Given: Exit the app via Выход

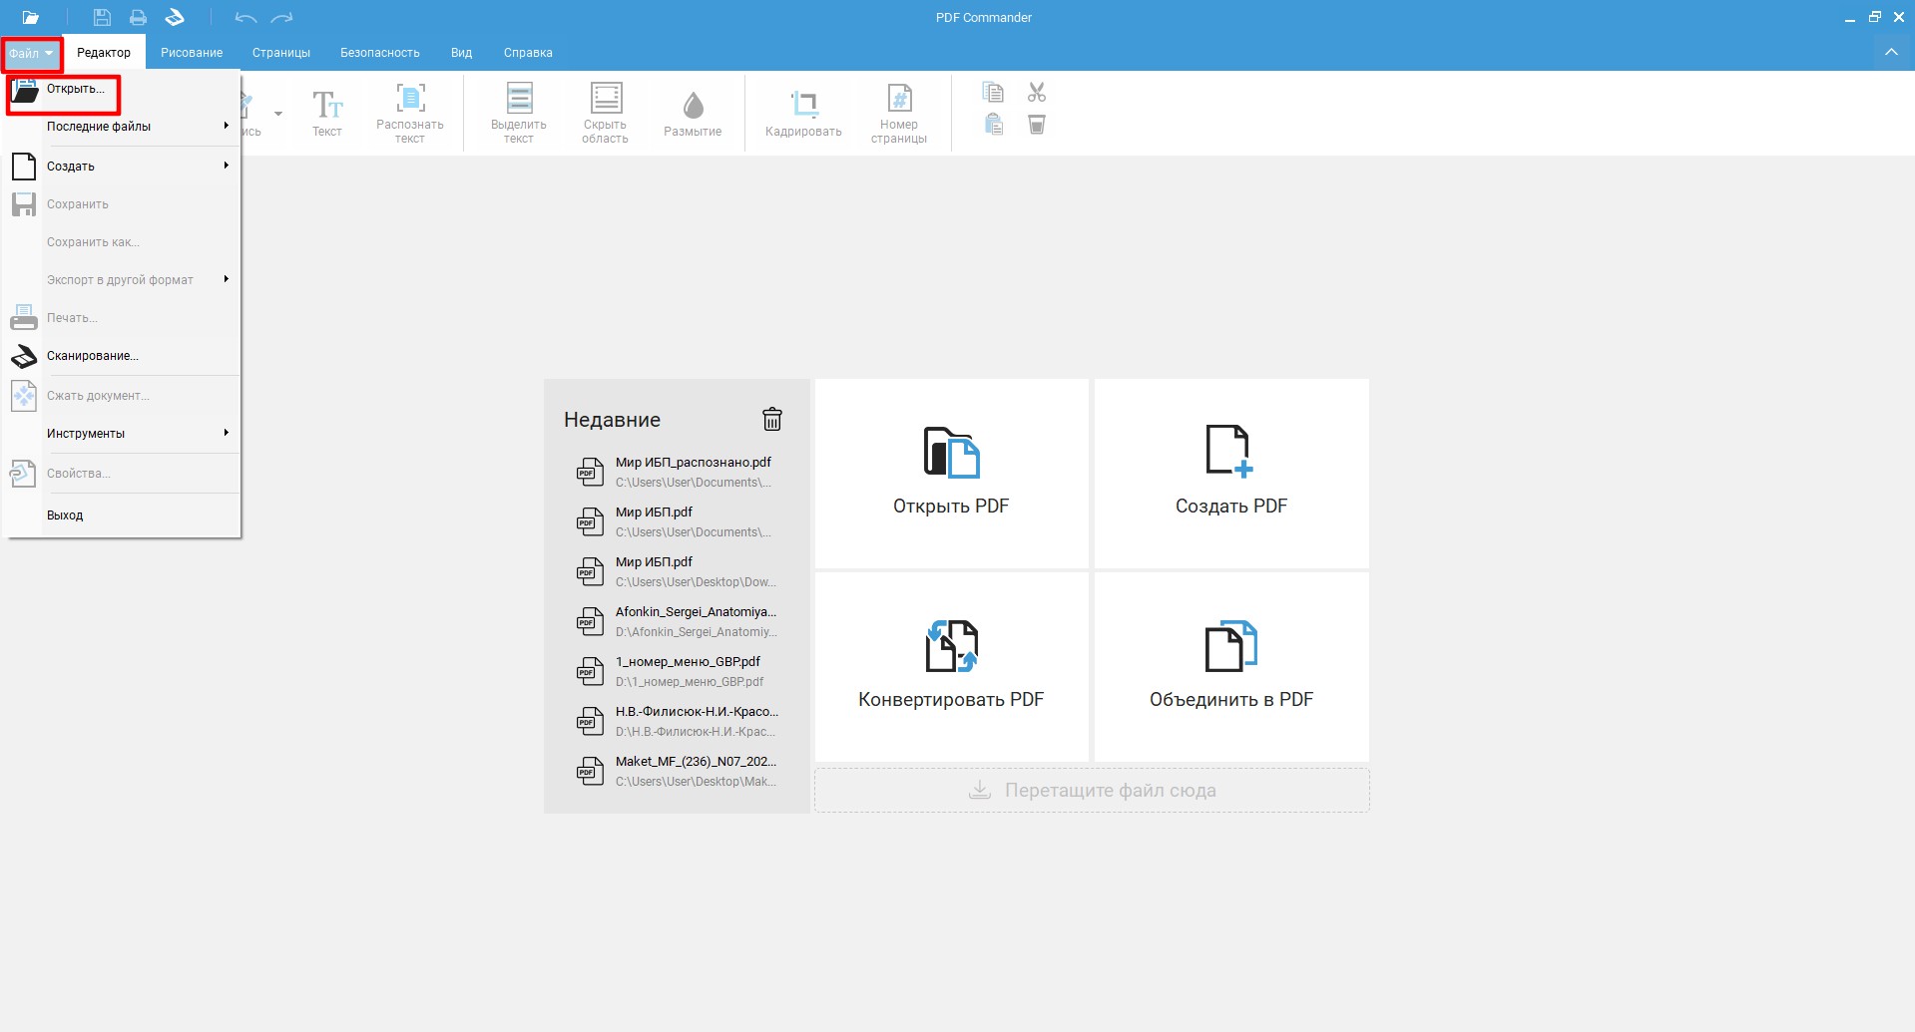Looking at the screenshot, I should tap(122, 516).
